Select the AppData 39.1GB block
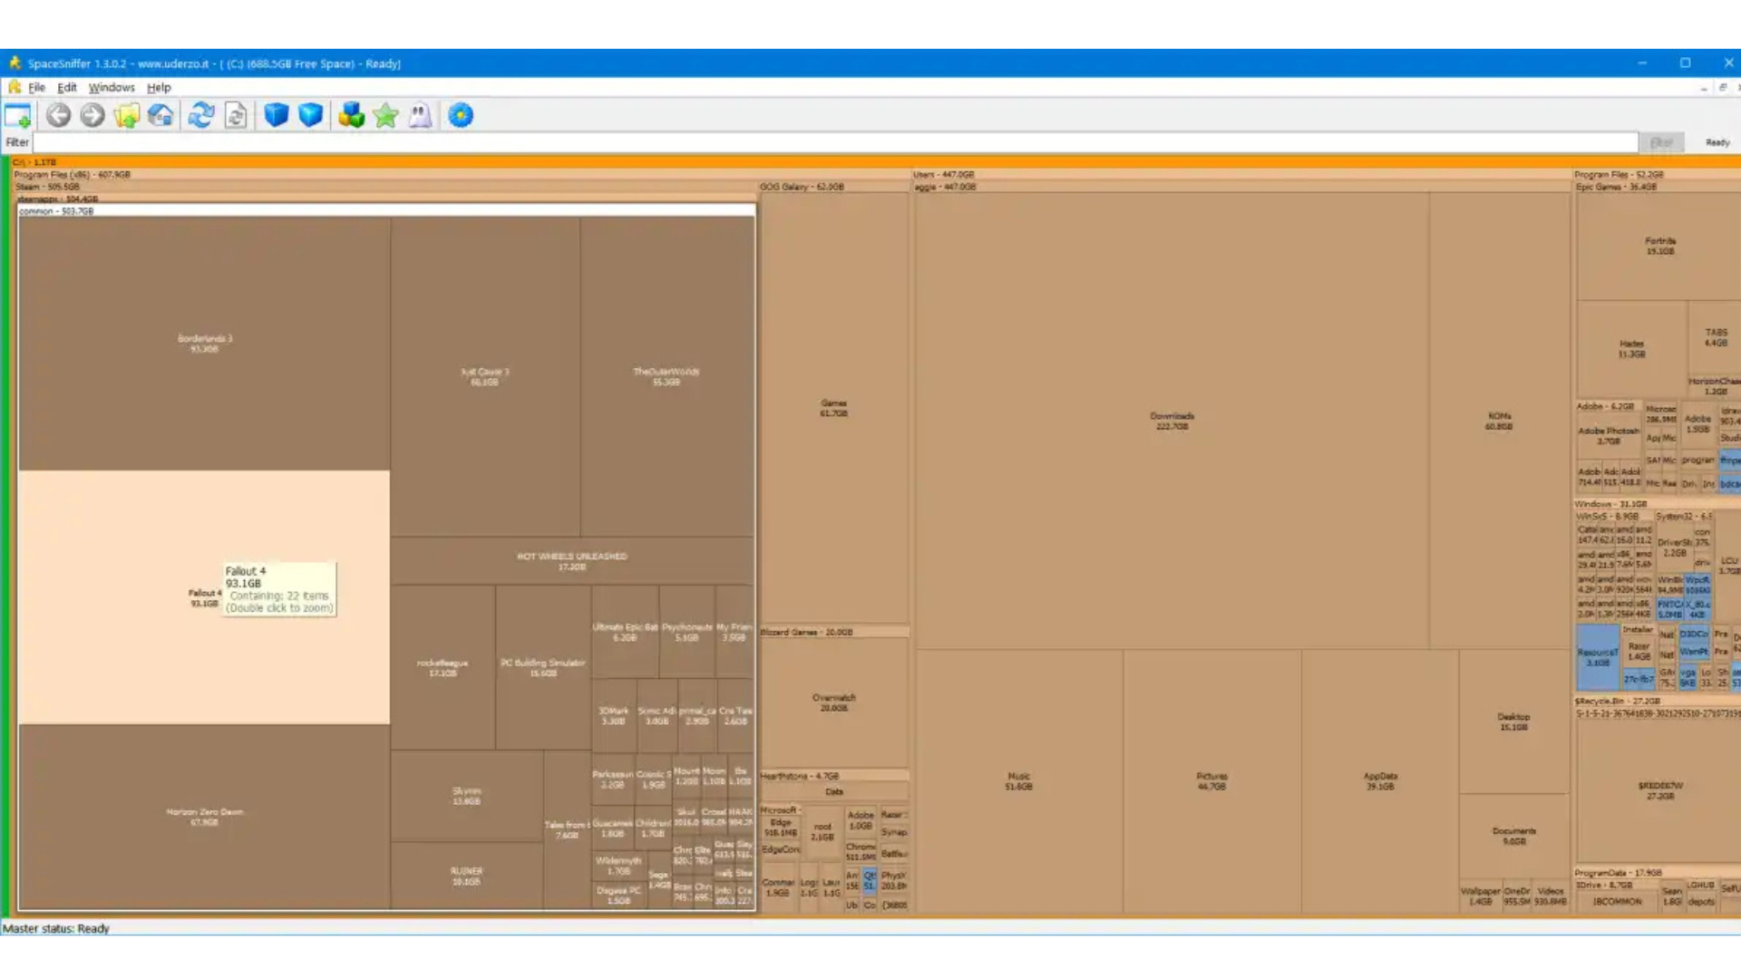1741x979 pixels. pyautogui.click(x=1380, y=781)
